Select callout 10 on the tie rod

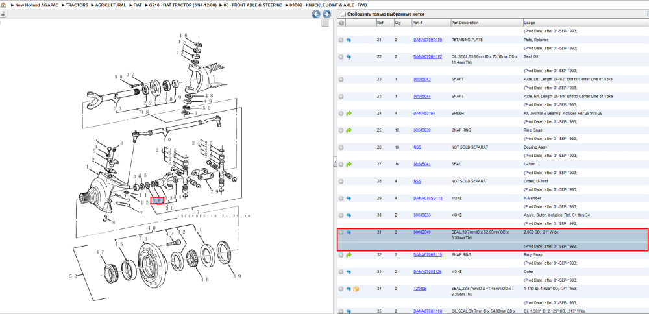coord(166,140)
